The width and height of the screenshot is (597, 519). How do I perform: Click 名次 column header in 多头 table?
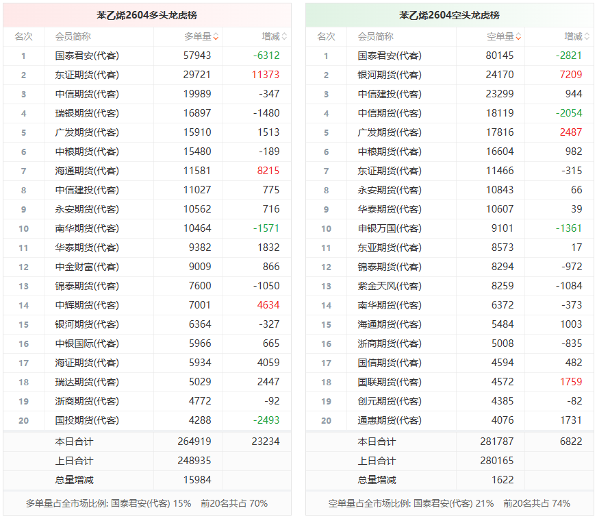(x=23, y=37)
